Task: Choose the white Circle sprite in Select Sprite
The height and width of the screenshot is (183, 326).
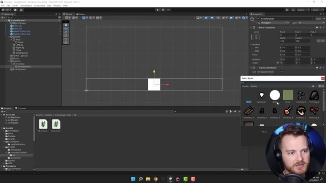Action: pyautogui.click(x=275, y=95)
